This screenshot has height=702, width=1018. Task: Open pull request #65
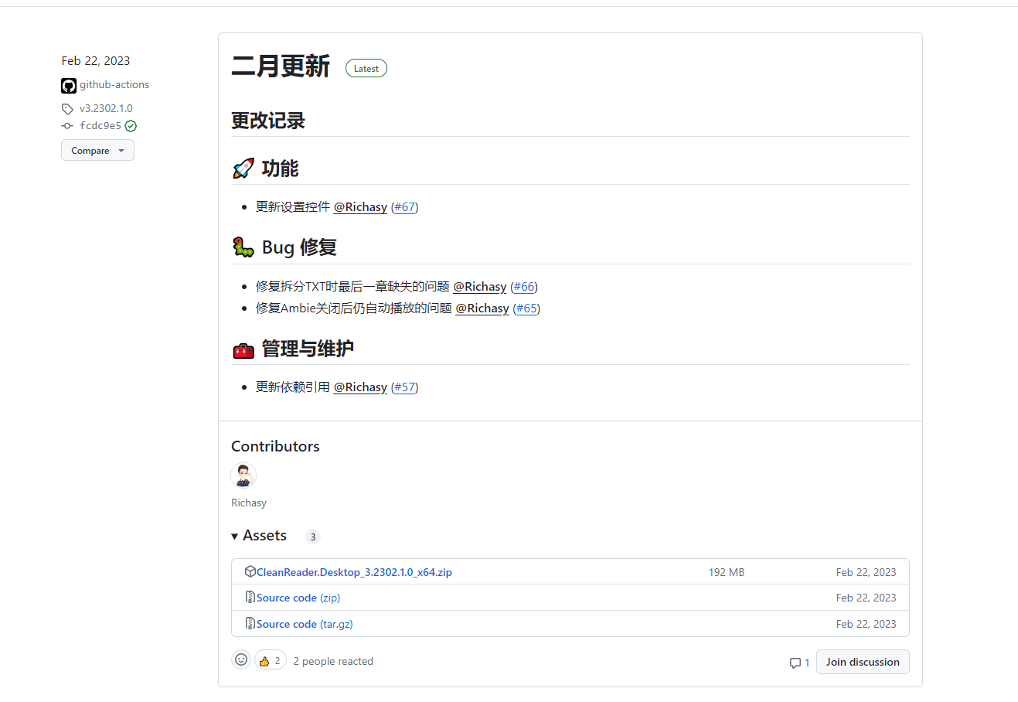tap(526, 308)
